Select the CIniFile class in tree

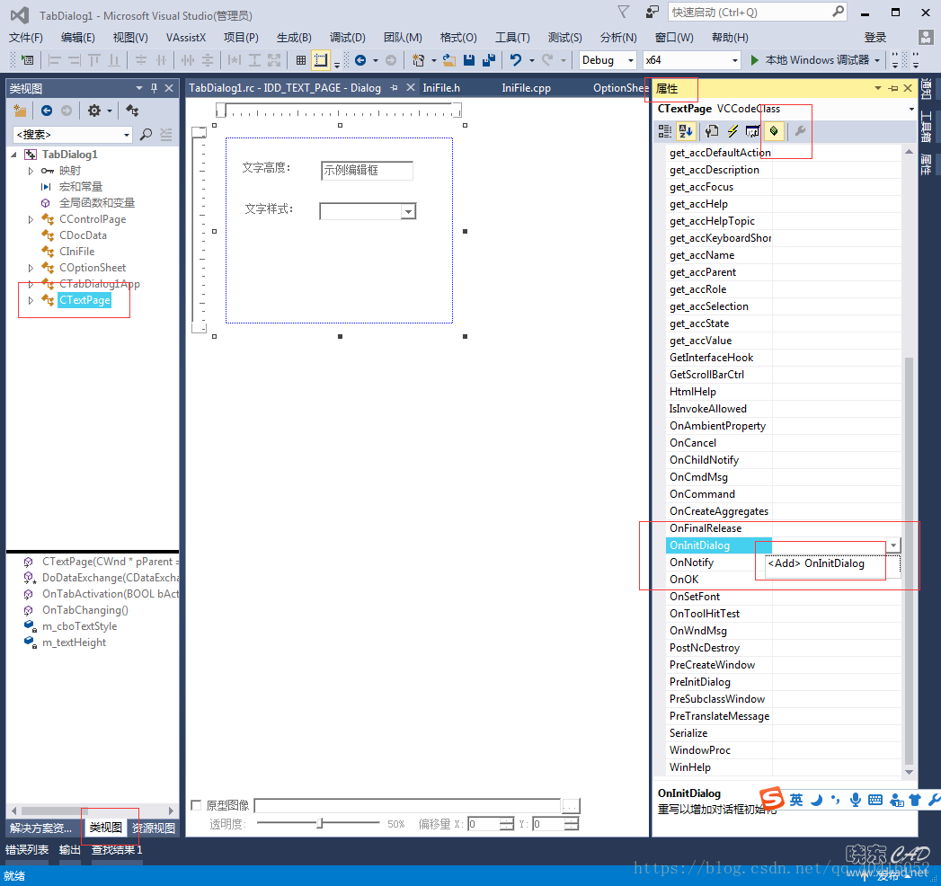point(76,252)
